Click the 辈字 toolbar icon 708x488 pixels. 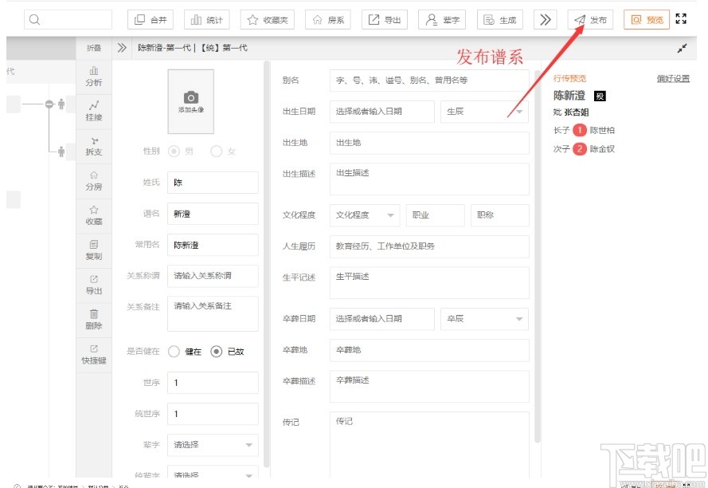click(x=441, y=19)
